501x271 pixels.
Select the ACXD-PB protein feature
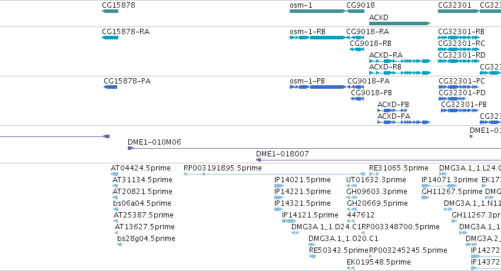click(392, 111)
